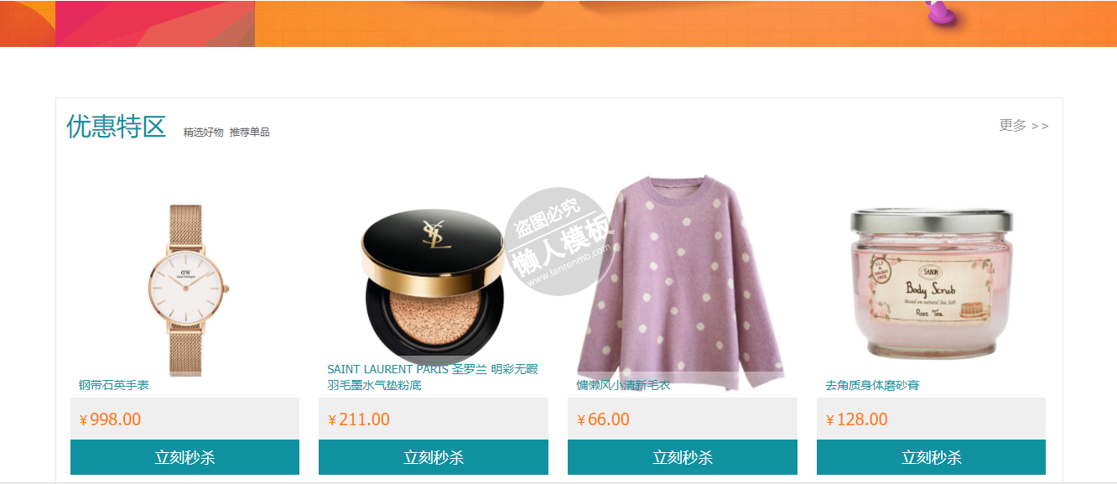Viewport: 1117px width, 484px height.
Task: Click 立刻秒杀 under the body scrub
Action: point(931,457)
